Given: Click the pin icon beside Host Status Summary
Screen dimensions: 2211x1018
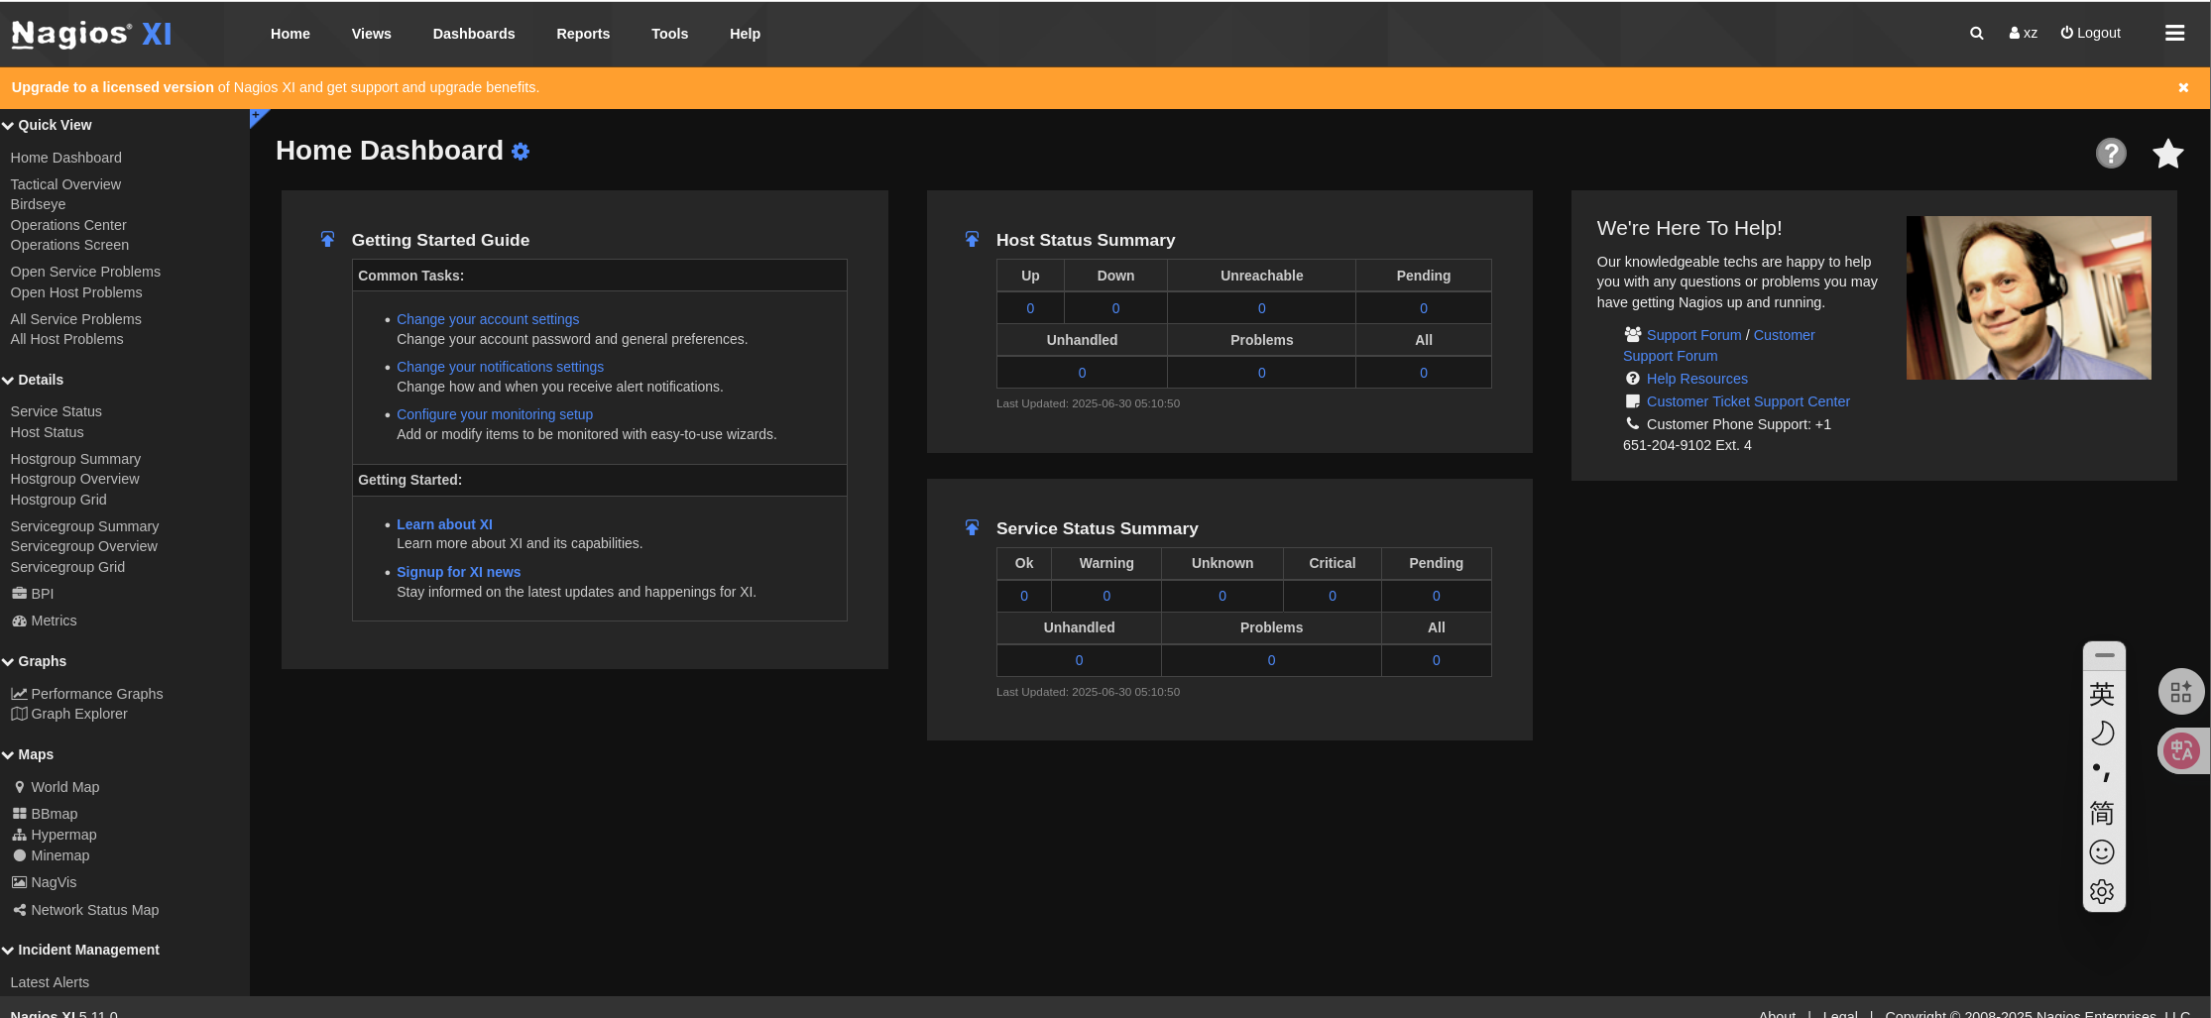Looking at the screenshot, I should coord(972,240).
